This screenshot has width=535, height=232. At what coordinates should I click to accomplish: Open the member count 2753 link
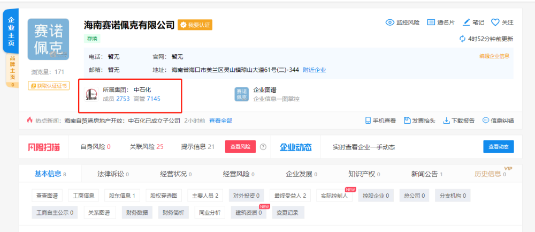point(123,99)
